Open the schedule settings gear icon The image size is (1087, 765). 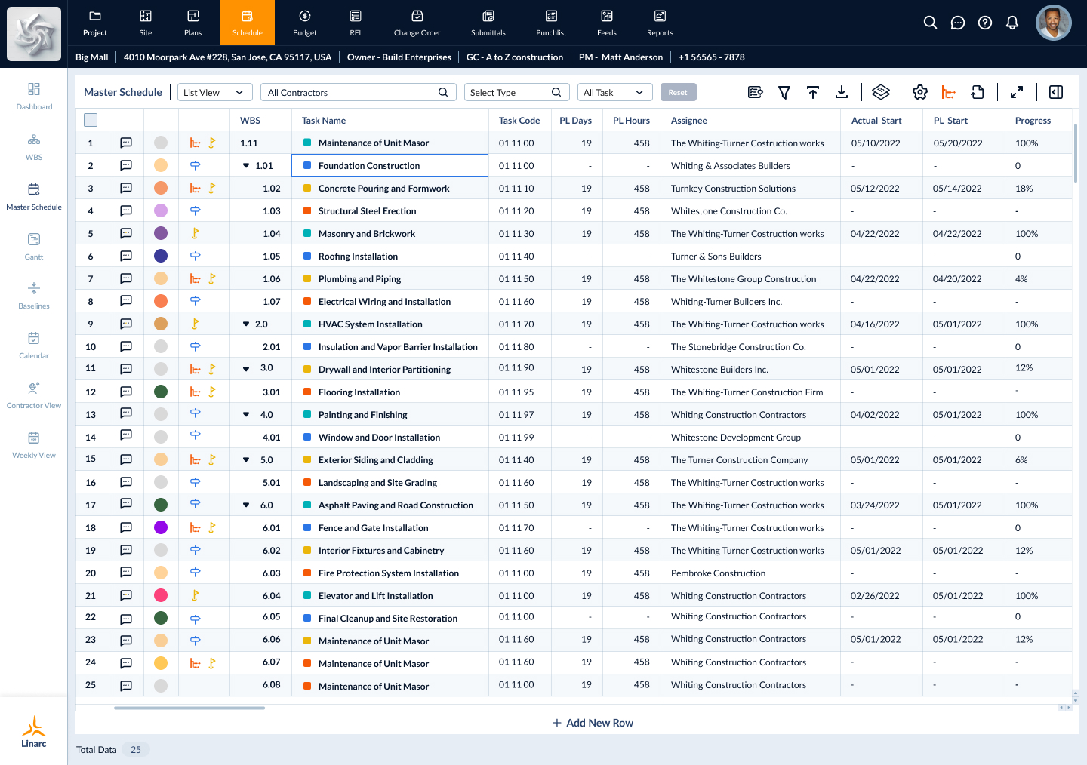[x=920, y=91]
